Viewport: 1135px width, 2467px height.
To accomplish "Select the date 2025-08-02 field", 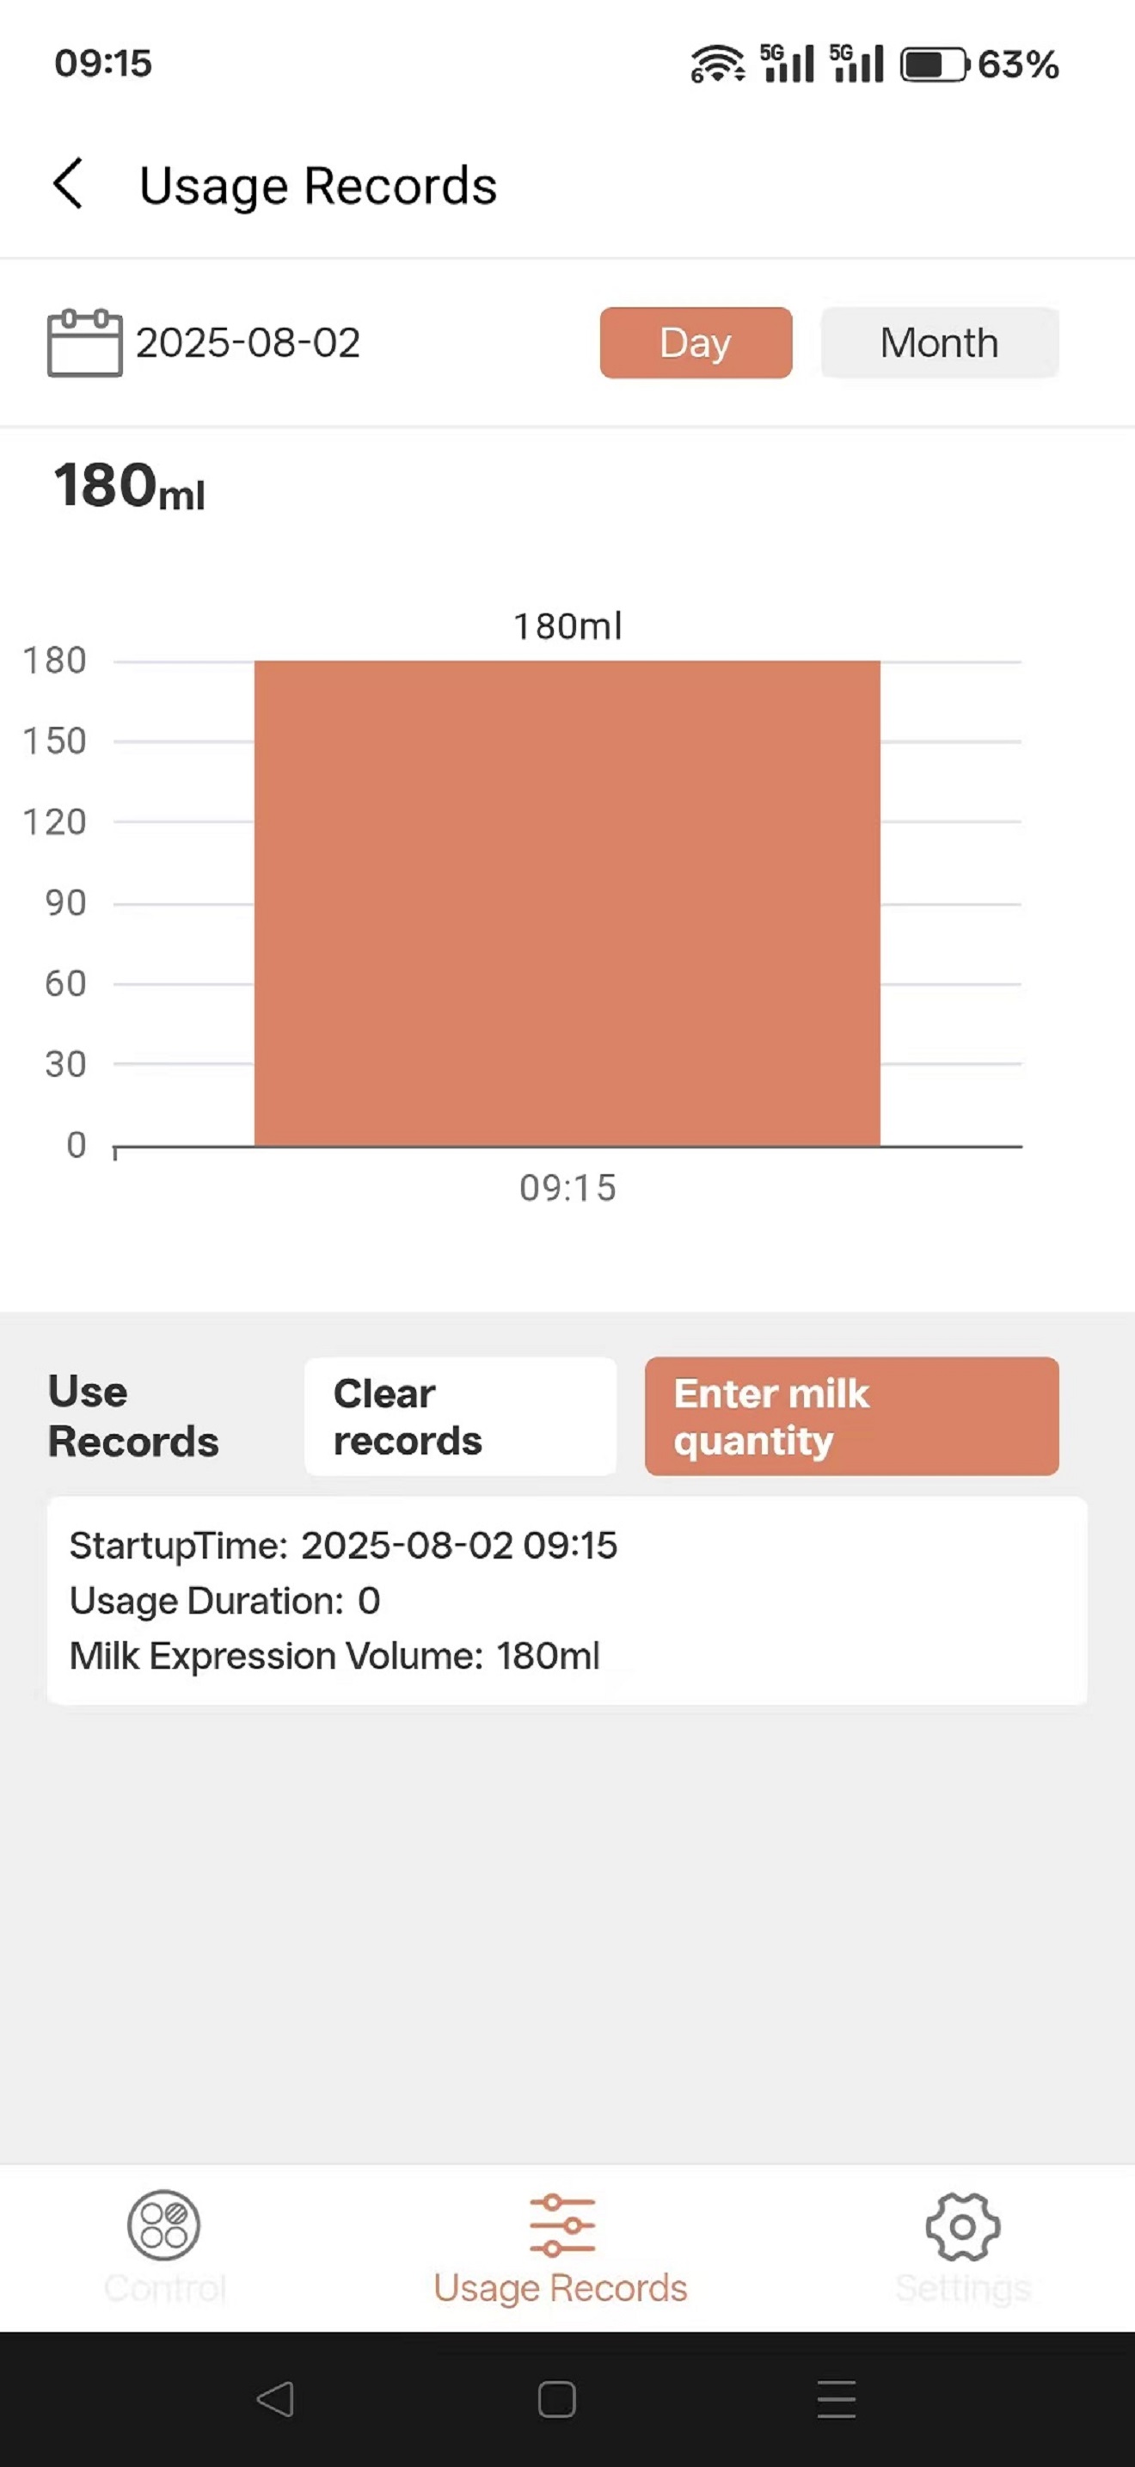I will point(248,343).
